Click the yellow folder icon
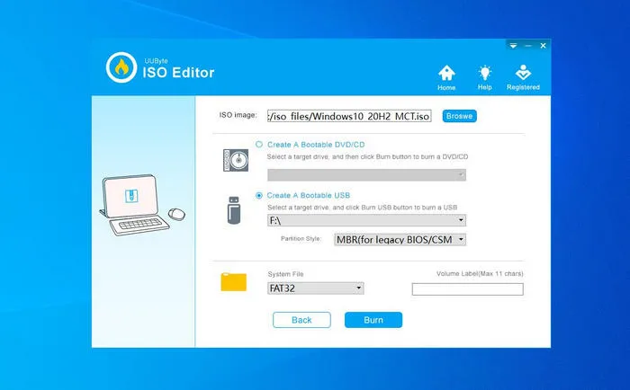630x390 pixels. (233, 281)
